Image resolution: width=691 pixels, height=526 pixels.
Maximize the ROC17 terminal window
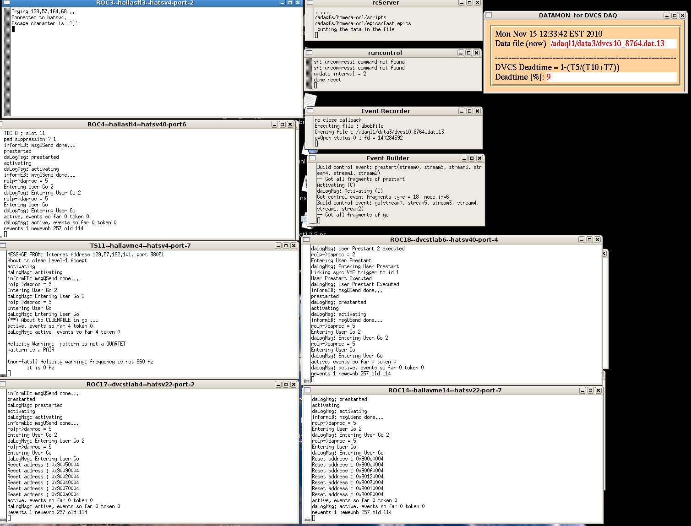coord(286,384)
